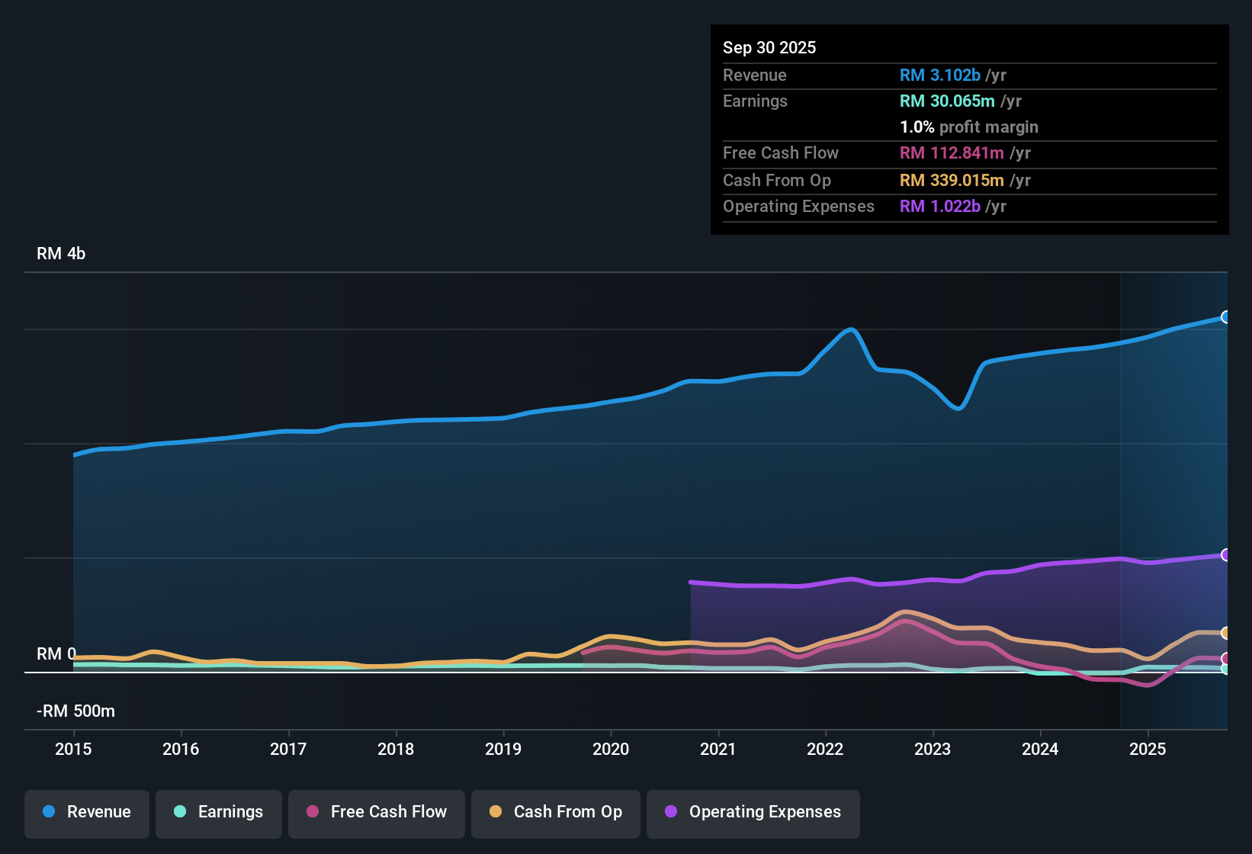Toggle the Free Cash Flow series visibility
The width and height of the screenshot is (1252, 854).
376,812
